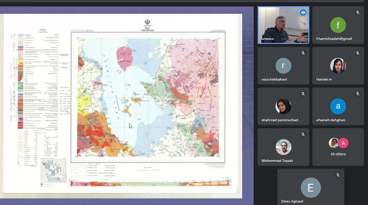
Task: Click the Iran index inset map
Action: (x=53, y=171)
